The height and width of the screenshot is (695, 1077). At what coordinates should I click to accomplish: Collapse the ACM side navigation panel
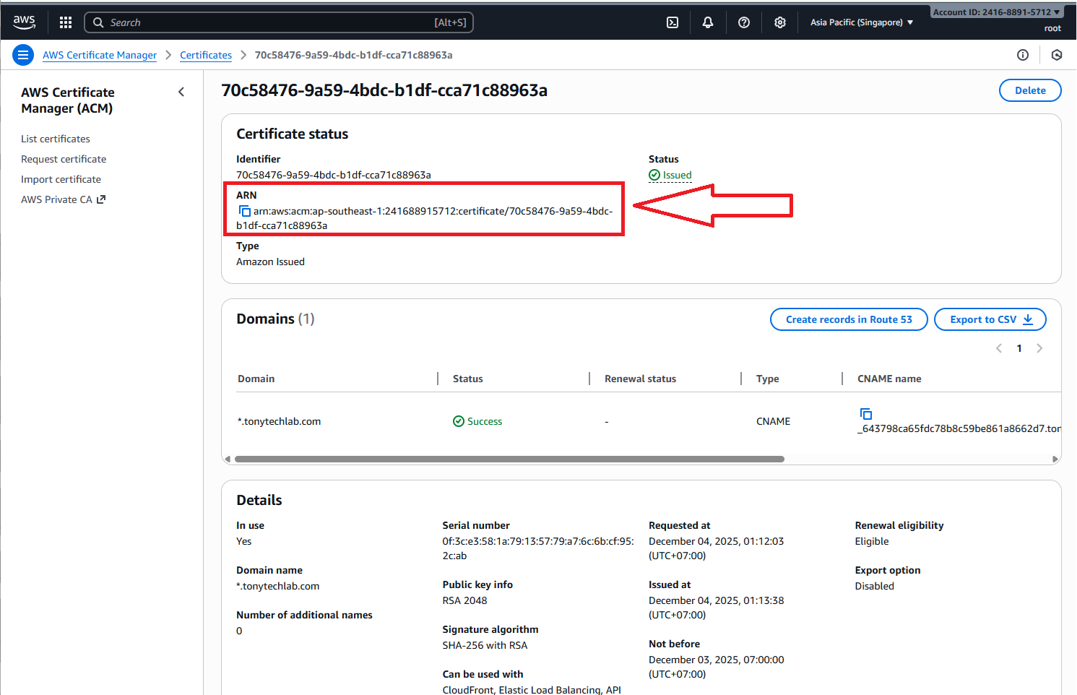pos(181,92)
